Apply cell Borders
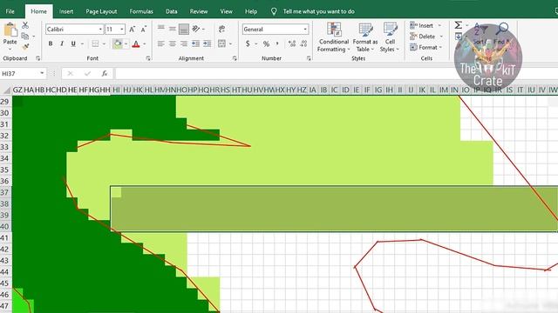Viewport: 558px width, 313px height. click(95, 43)
